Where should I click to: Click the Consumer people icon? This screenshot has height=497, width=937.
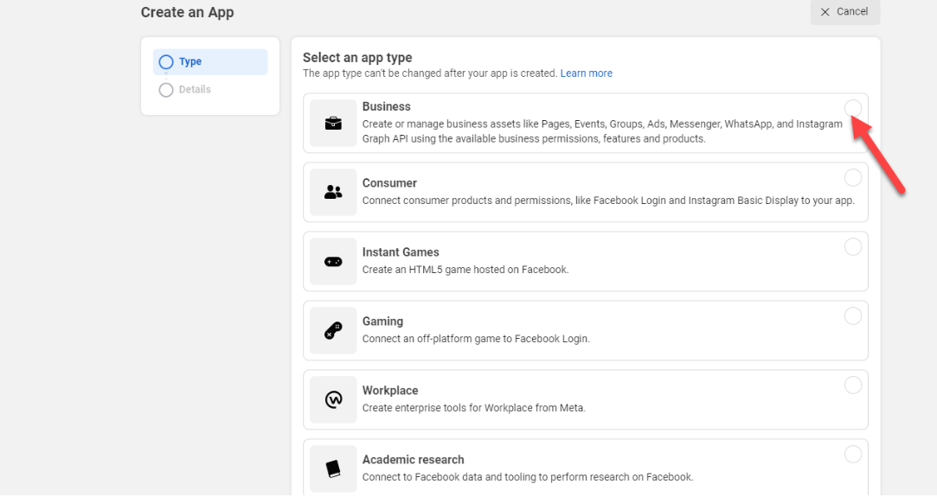[333, 192]
